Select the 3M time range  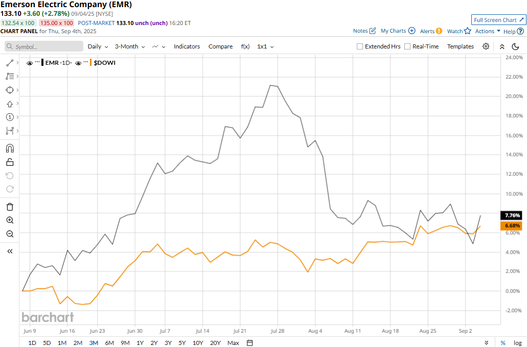tap(94, 342)
